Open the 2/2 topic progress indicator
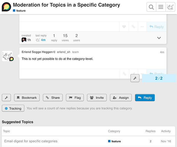The image size is (177, 147). point(159,78)
